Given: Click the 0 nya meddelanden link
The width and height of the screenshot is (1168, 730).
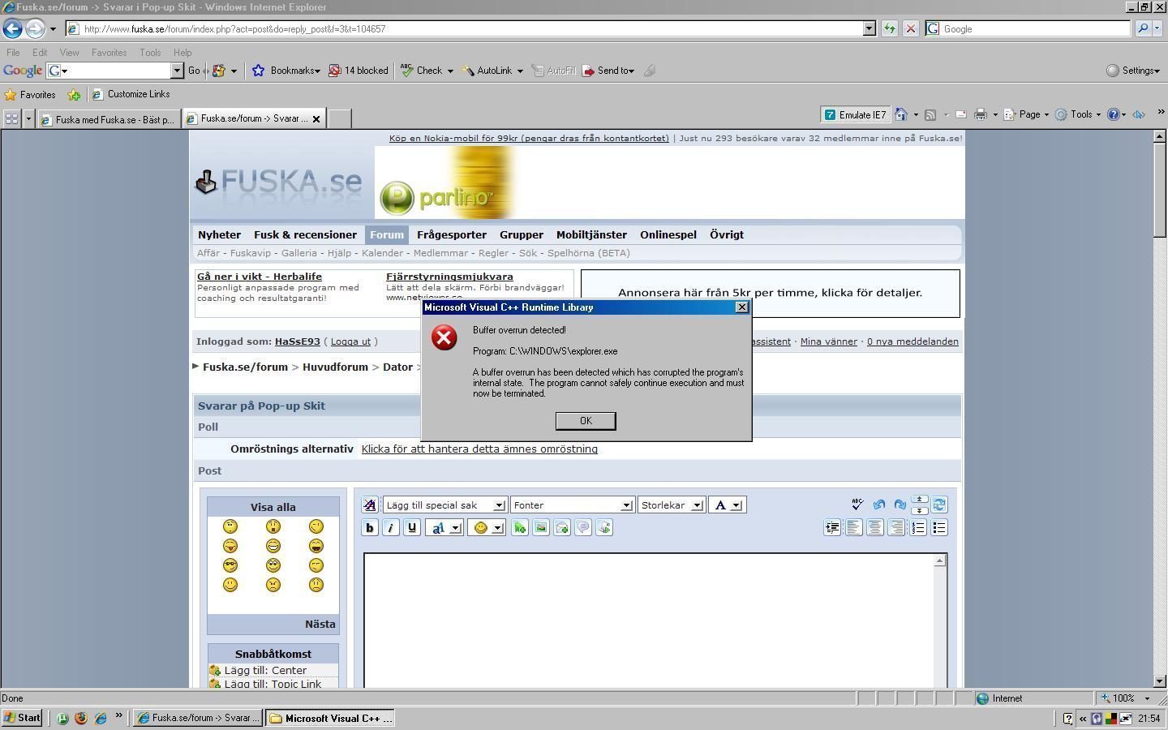Looking at the screenshot, I should [x=912, y=341].
